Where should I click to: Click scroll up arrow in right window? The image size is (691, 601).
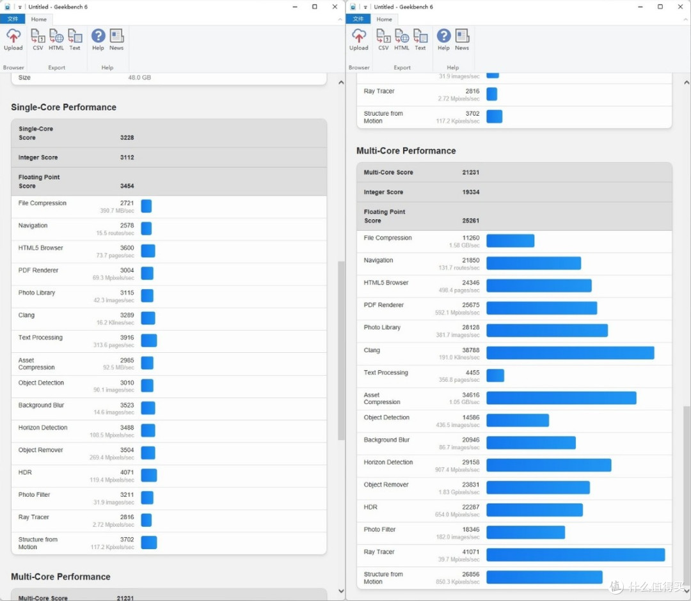tap(687, 82)
